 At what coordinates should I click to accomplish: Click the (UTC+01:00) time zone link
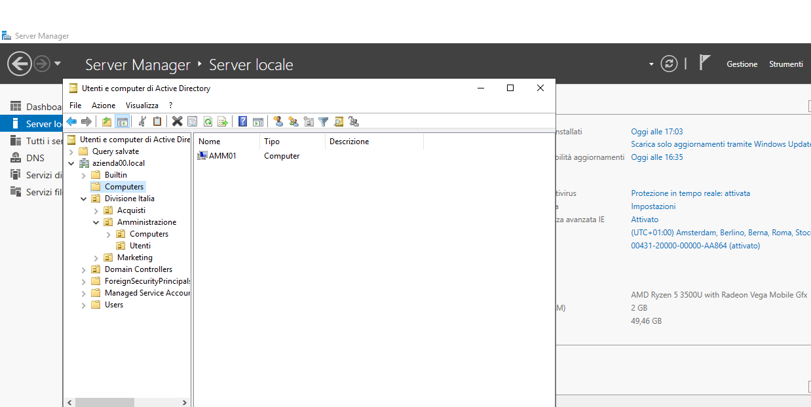pos(721,233)
